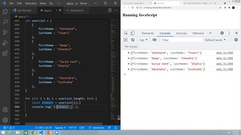Reload the Chrome page
241x135 pixels.
coord(132,7)
